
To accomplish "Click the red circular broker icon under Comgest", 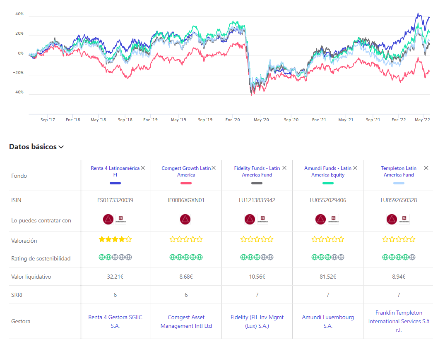I will [186, 220].
